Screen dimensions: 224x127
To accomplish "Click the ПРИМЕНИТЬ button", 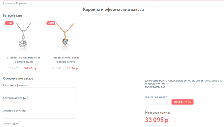I will coord(182,102).
